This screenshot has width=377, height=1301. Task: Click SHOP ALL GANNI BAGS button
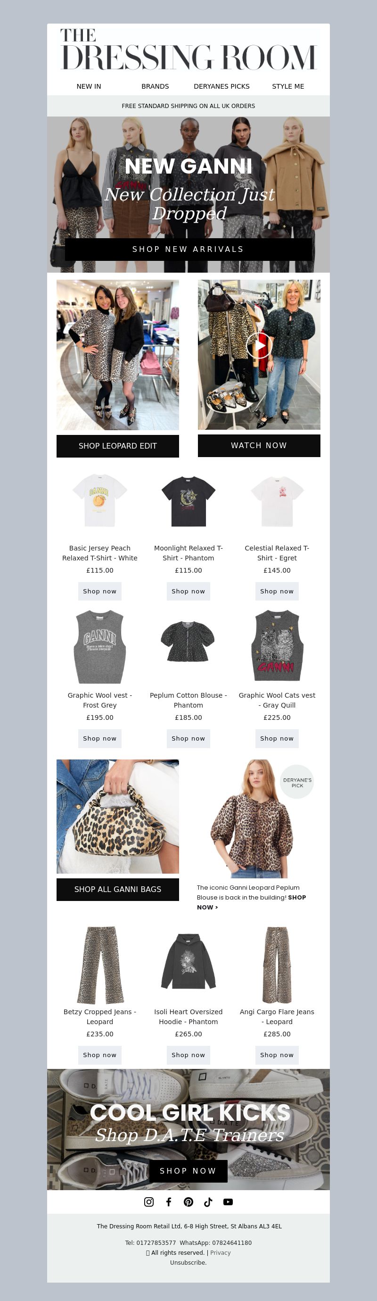click(x=118, y=889)
